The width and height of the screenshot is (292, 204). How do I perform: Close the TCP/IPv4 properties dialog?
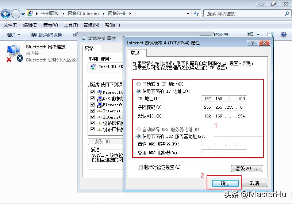(x=264, y=43)
